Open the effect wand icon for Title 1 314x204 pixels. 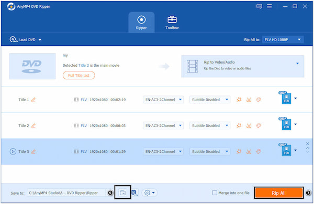point(239,100)
